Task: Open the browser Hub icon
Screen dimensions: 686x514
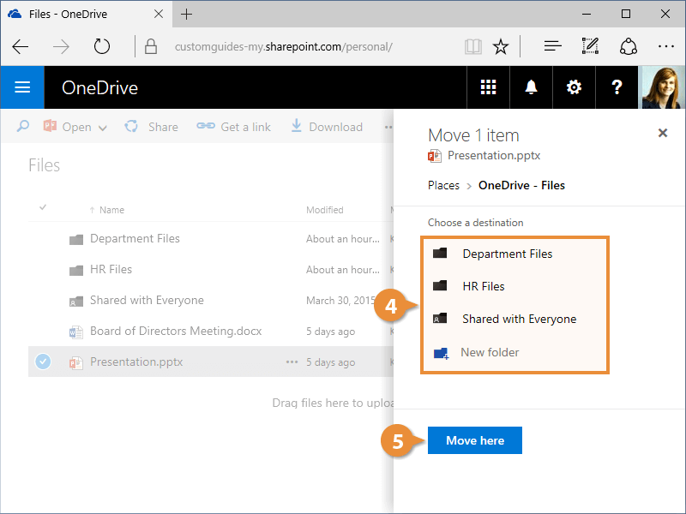Action: [553, 46]
